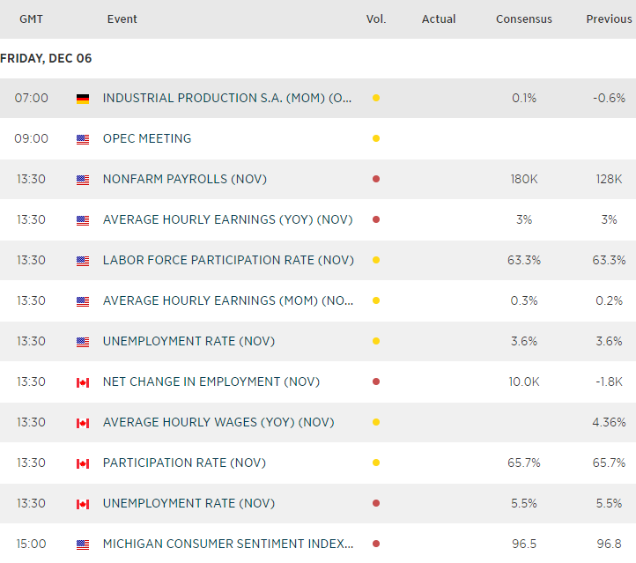Viewport: 636px width, 563px height.
Task: Click the German flag beside Industrial Production
Action: tap(83, 99)
